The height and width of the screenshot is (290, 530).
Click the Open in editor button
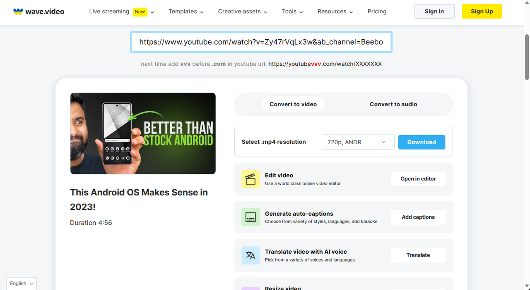pos(418,179)
